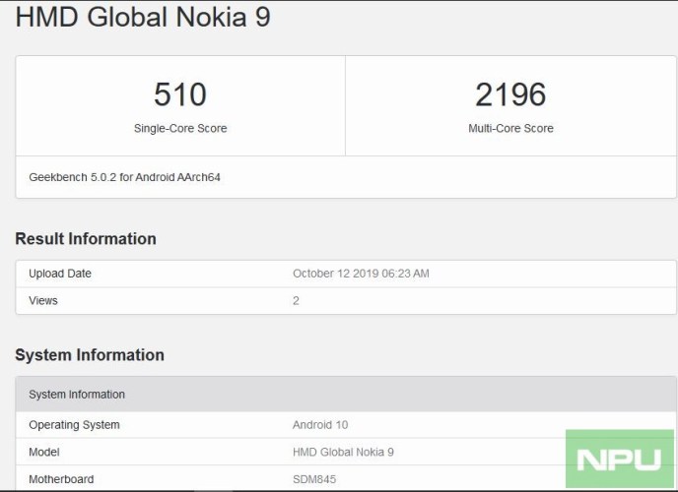Click the Multi-Core Score label
Viewport: 678px width, 492px height.
(x=510, y=128)
